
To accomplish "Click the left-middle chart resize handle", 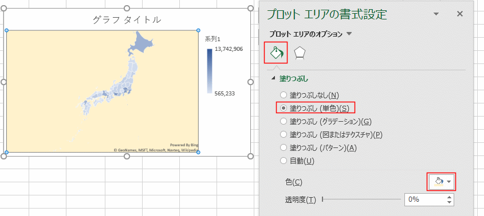I will [x=3, y=82].
